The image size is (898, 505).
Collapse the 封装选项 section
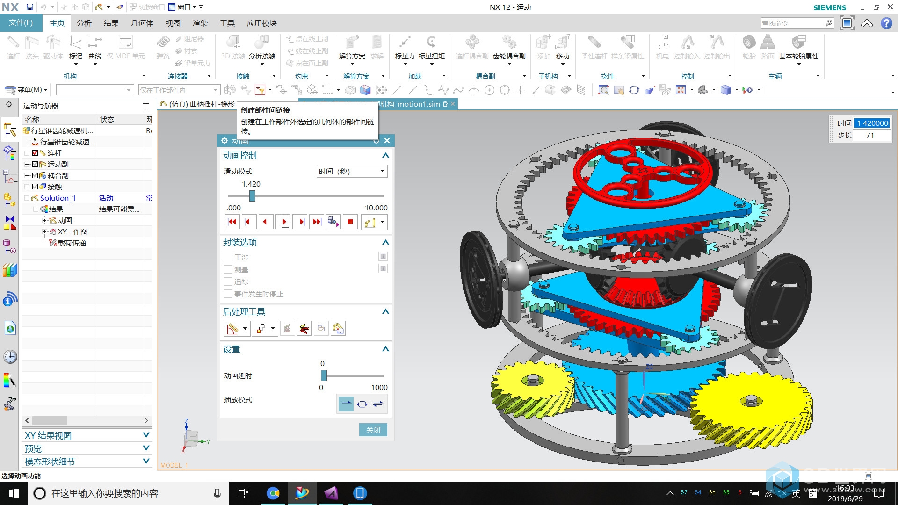pyautogui.click(x=385, y=242)
